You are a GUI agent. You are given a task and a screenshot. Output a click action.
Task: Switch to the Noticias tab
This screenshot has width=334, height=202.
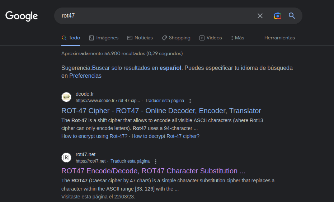pyautogui.click(x=140, y=38)
